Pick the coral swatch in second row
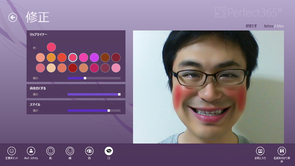295x166 pixels. click(62, 68)
